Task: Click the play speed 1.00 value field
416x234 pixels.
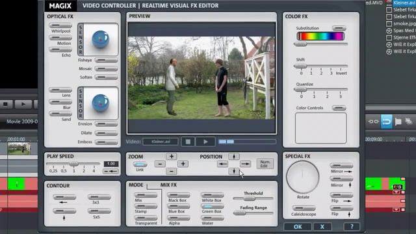Action: [x=111, y=164]
